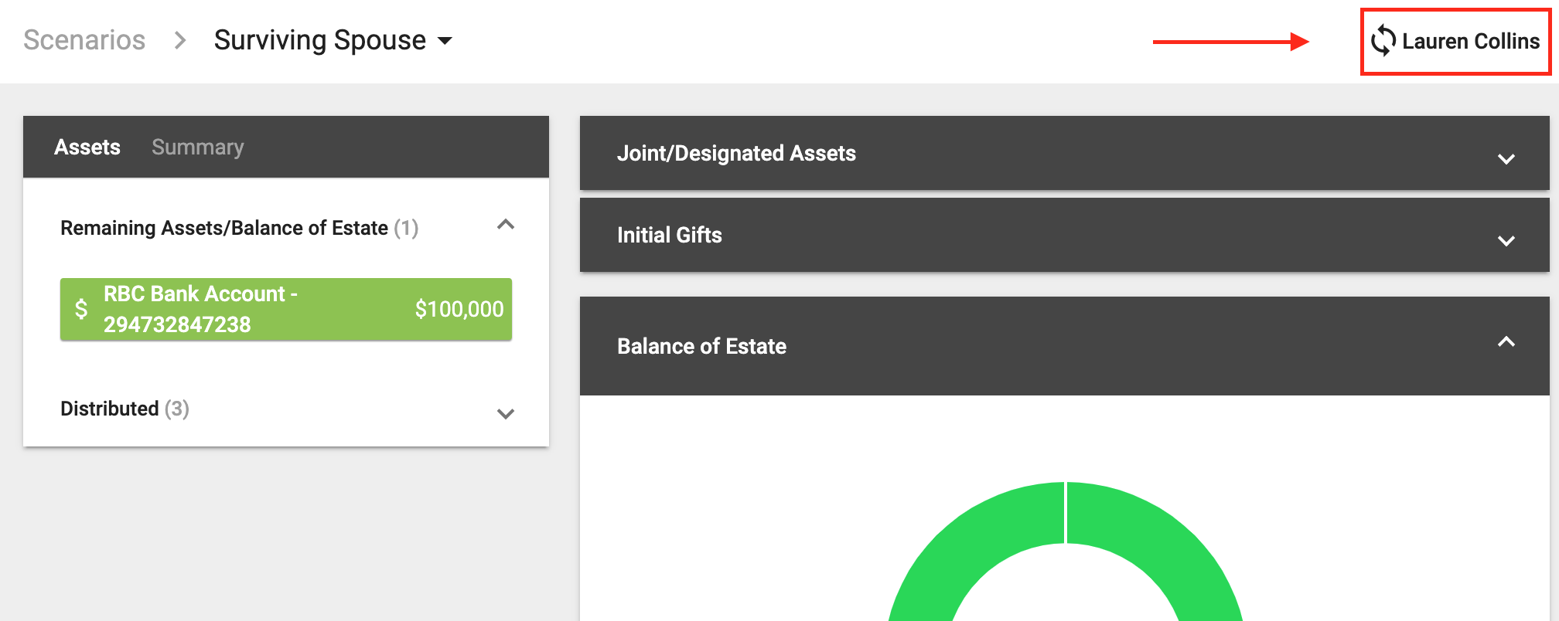Click the sync icon beside Lauren Collins
This screenshot has height=621, width=1559.
tap(1383, 41)
